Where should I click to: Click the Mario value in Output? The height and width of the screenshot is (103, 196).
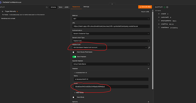tap(174, 21)
